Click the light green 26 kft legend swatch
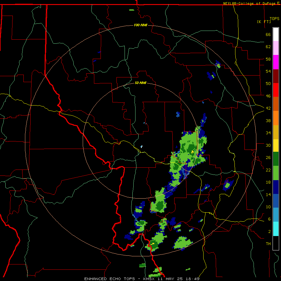Viewport: 281px width, 281px height. click(x=276, y=173)
